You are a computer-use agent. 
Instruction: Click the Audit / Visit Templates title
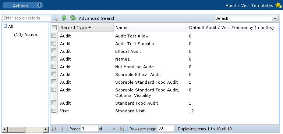coord(249,6)
